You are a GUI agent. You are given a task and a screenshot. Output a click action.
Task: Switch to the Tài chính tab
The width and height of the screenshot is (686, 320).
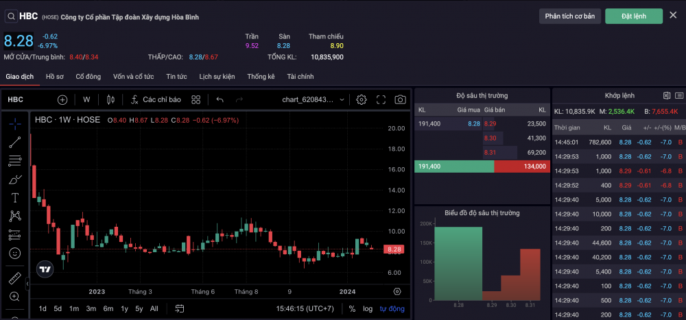point(300,77)
